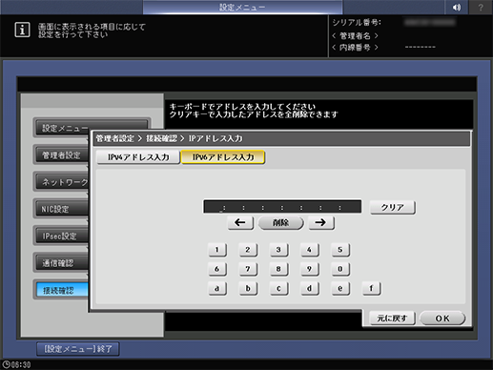This screenshot has width=493, height=370.
Task: Tap keypad digit 4
Action: [x=310, y=250]
